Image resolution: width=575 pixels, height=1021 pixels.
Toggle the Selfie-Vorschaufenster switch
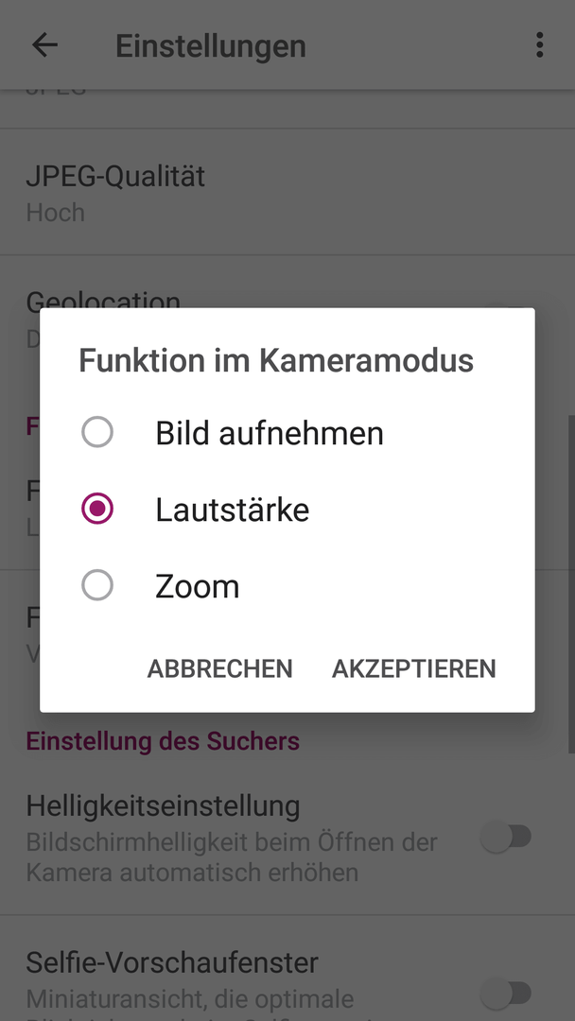click(507, 994)
